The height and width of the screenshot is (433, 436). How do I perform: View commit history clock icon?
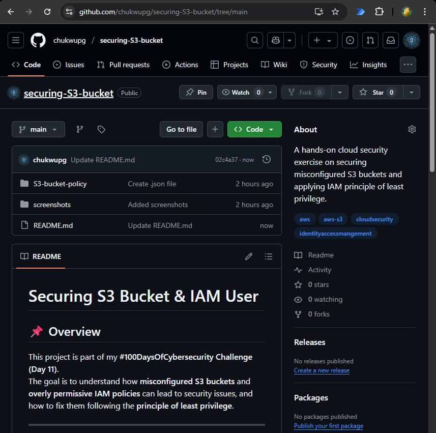pos(267,159)
